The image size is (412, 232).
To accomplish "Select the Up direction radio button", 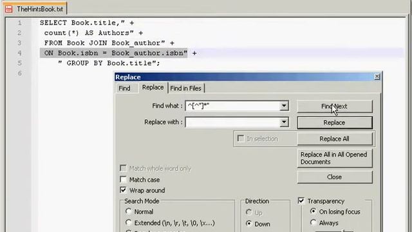I will click(249, 212).
